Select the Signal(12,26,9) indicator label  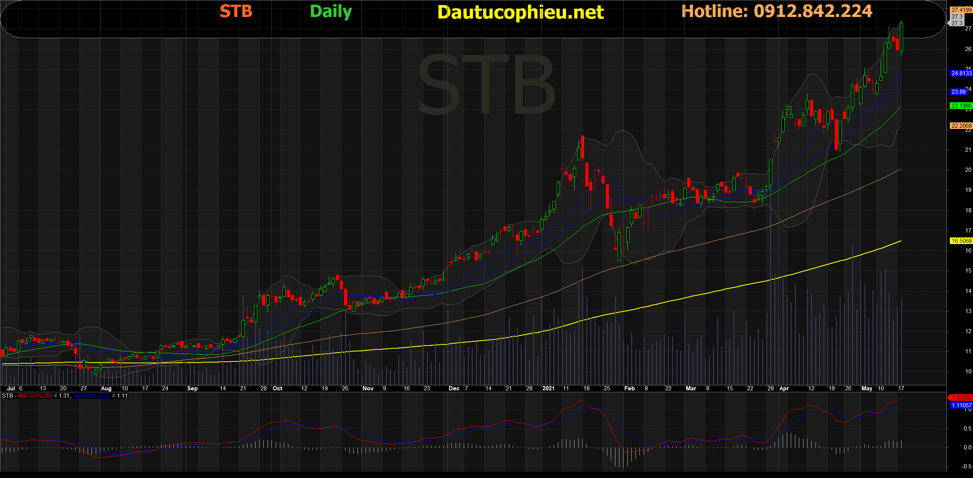pyautogui.click(x=92, y=396)
